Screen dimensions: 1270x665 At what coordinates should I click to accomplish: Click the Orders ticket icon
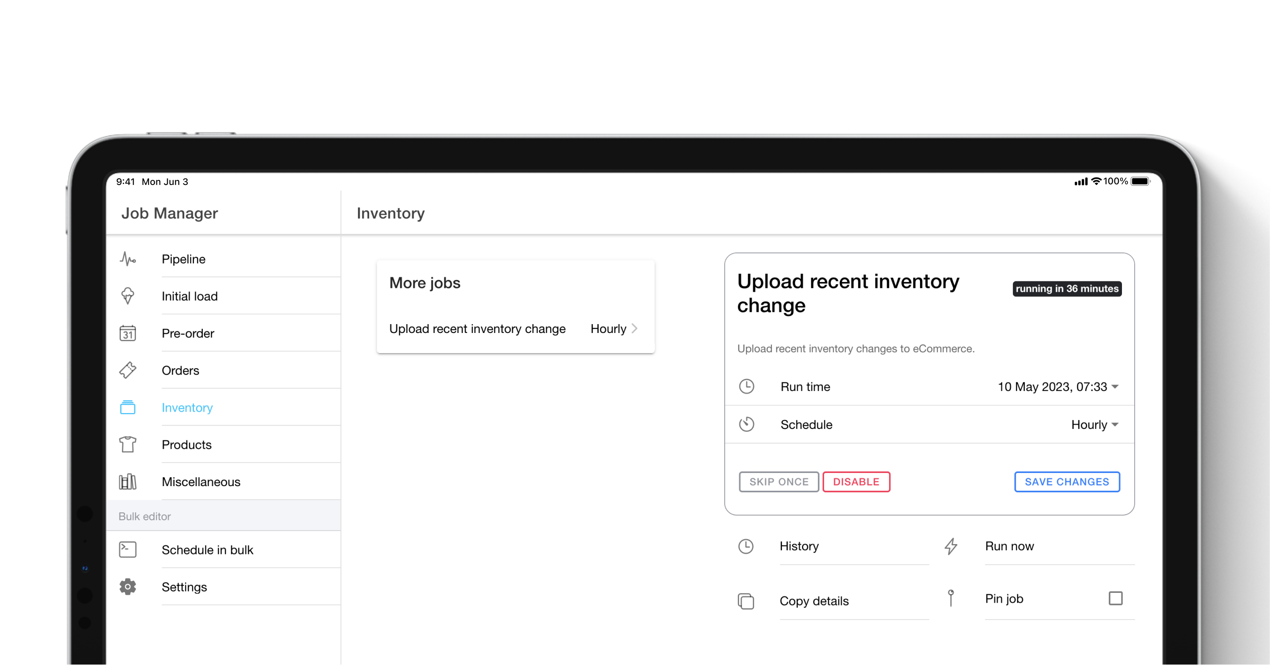pyautogui.click(x=128, y=370)
